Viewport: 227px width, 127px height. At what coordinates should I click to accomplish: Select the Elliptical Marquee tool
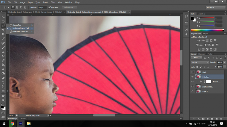point(3,21)
